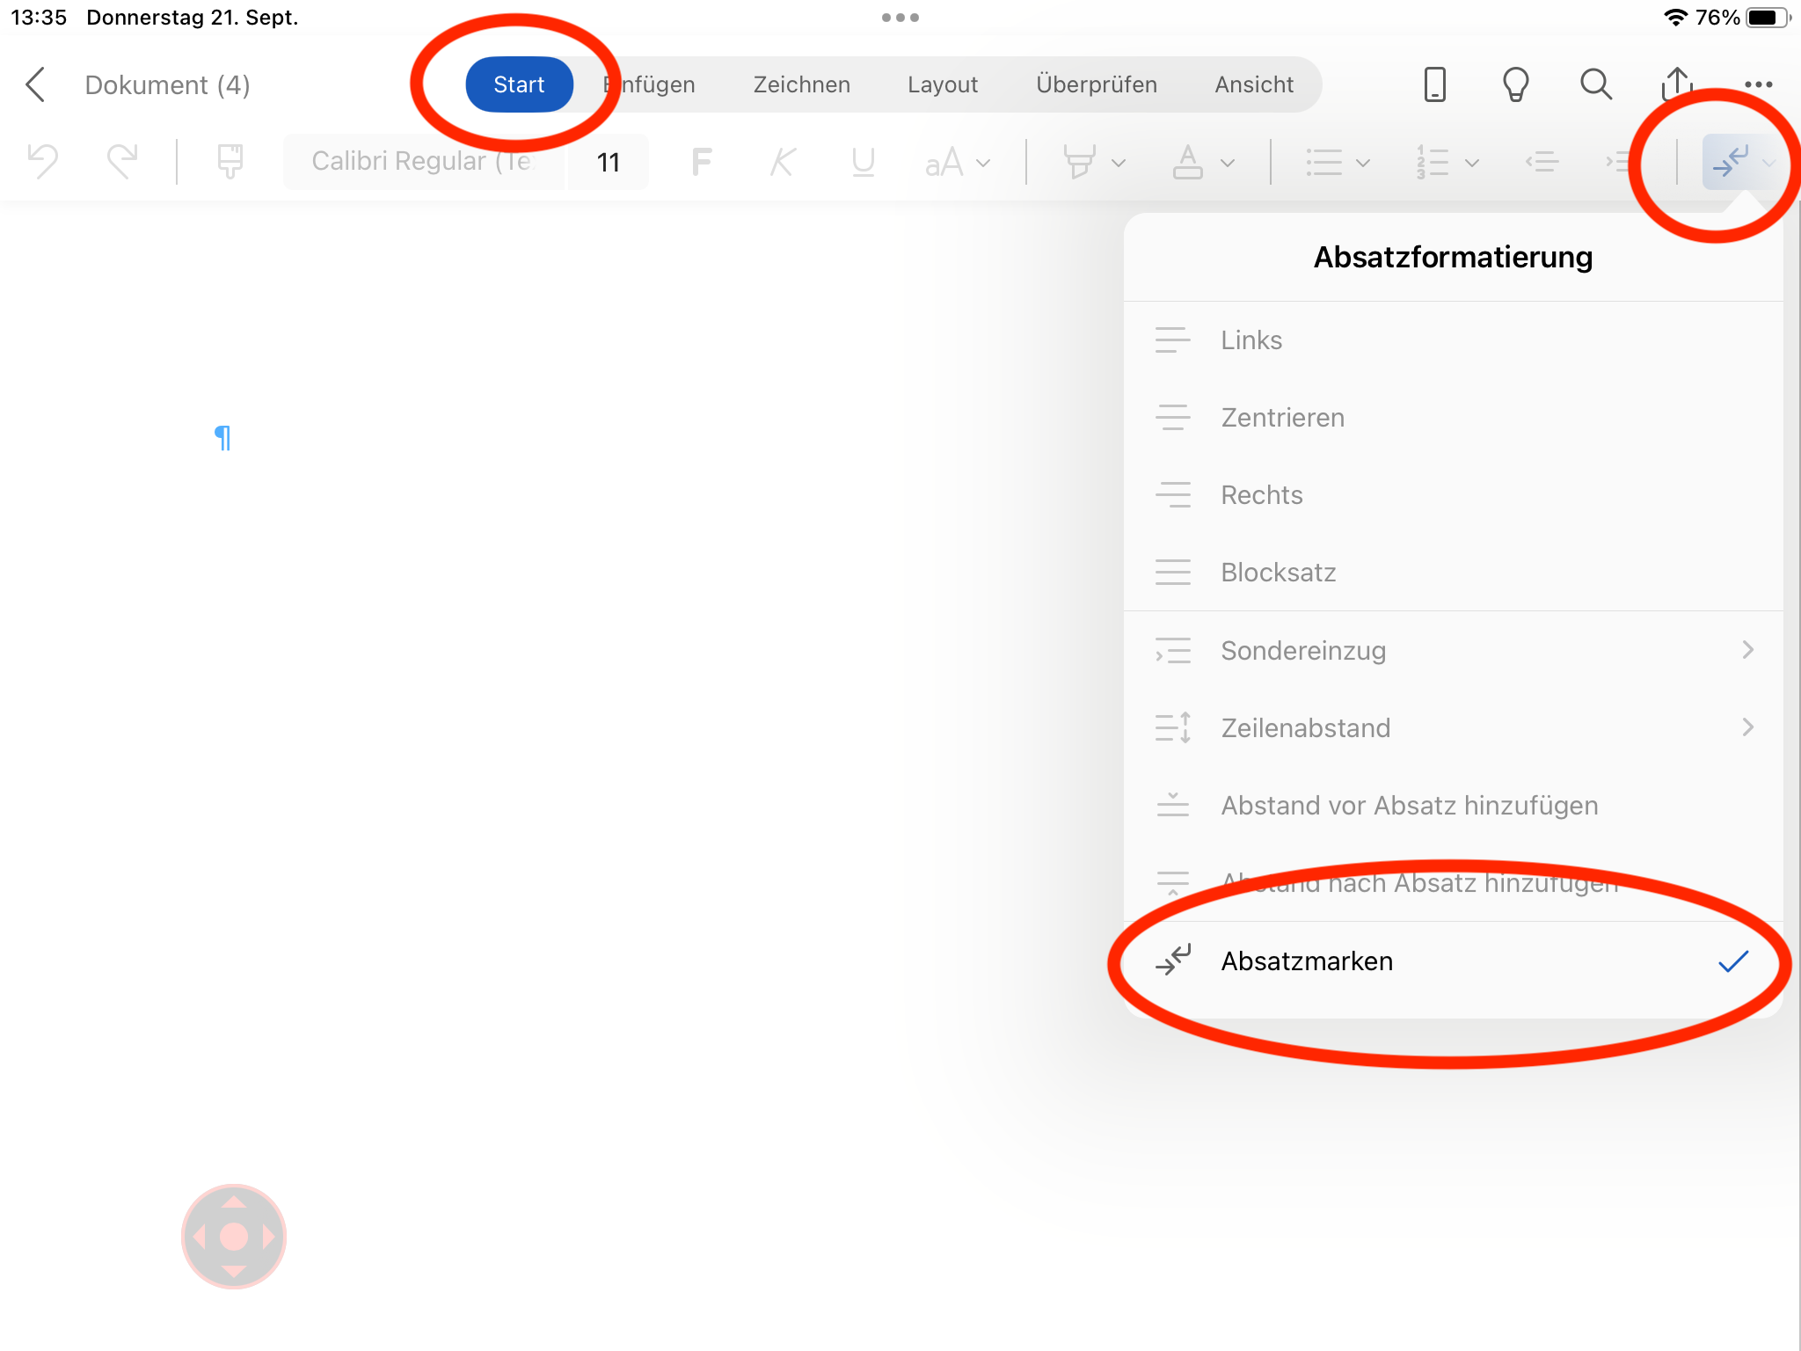
Task: Go back using the back arrow
Action: pos(36,85)
